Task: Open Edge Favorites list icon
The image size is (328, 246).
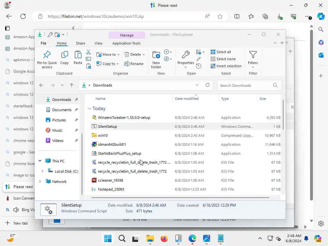Action: coord(251,16)
